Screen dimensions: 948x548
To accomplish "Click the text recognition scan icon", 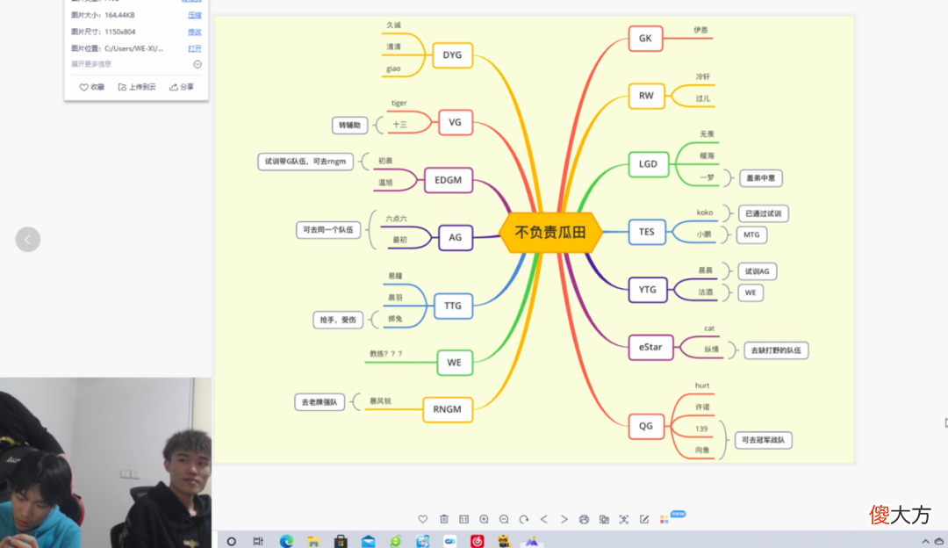I will coord(624,519).
